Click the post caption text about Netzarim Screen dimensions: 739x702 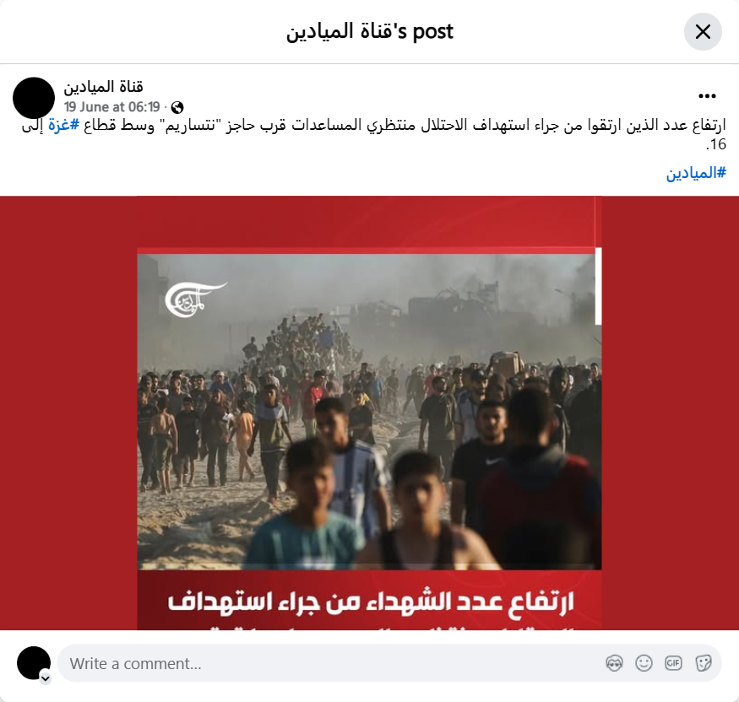[x=373, y=134]
